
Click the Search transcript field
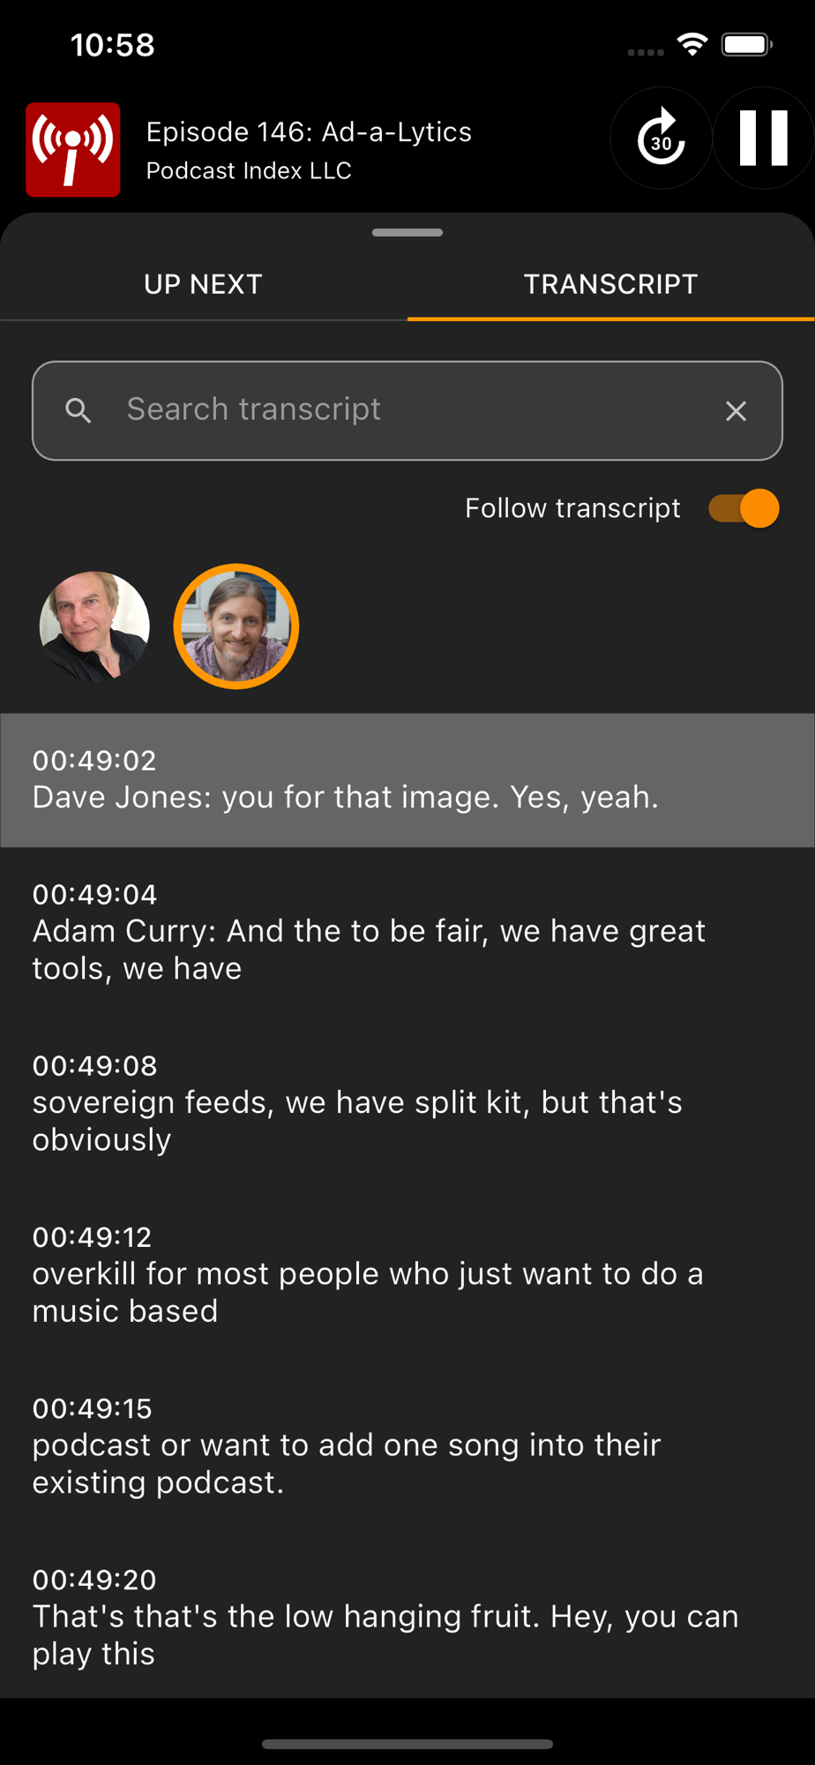(407, 410)
